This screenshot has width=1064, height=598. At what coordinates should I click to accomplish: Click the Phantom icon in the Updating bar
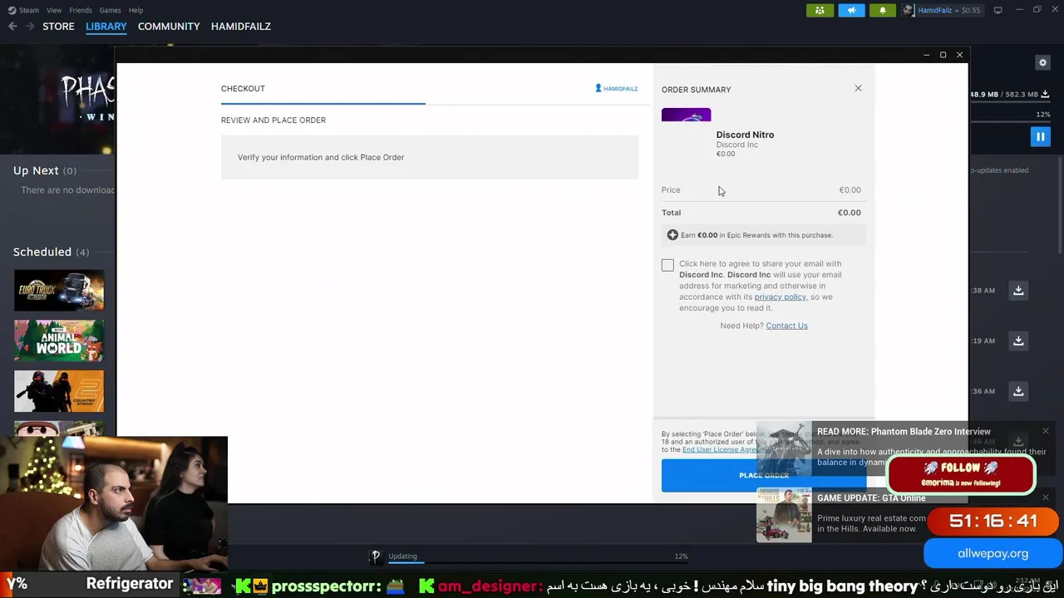[376, 556]
